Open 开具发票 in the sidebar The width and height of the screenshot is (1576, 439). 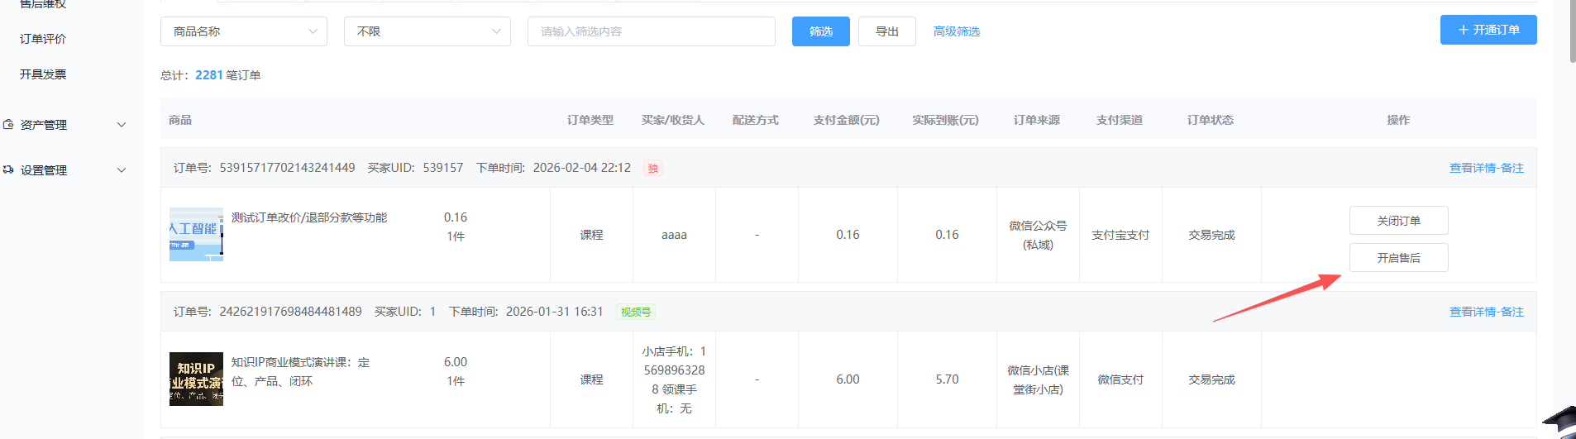pyautogui.click(x=43, y=74)
